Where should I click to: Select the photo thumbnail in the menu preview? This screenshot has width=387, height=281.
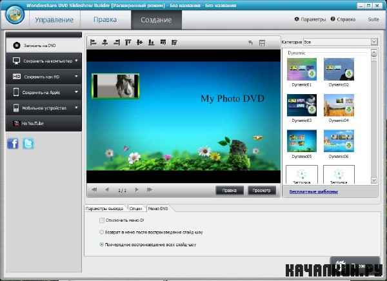pyautogui.click(x=115, y=86)
